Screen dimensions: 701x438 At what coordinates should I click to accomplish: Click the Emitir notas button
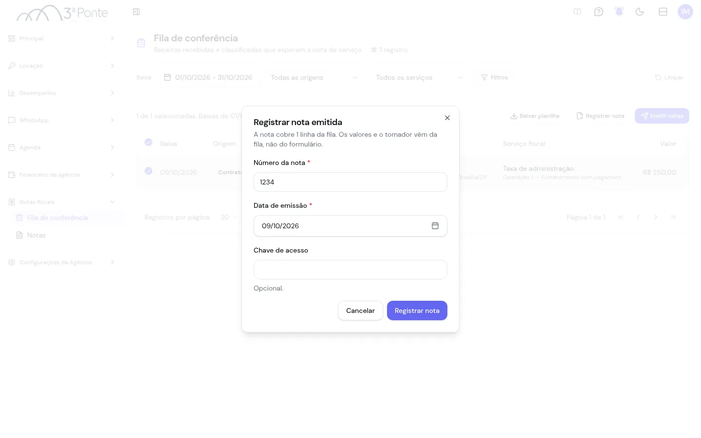click(x=662, y=116)
